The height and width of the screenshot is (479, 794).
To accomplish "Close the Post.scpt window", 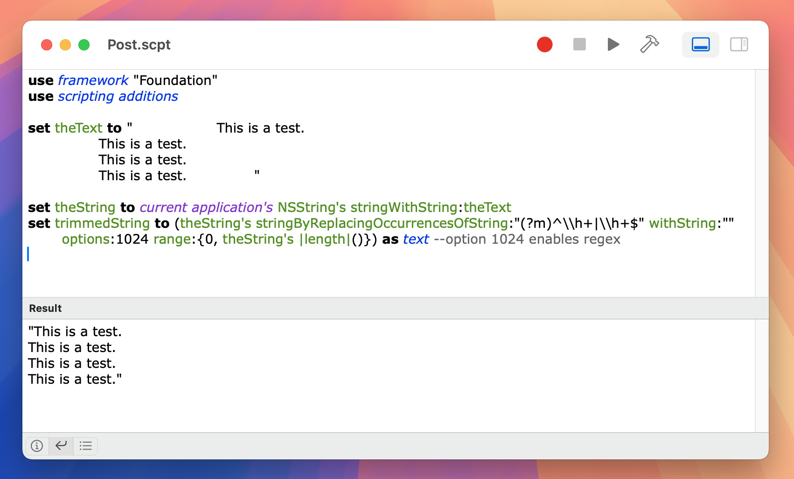I will pyautogui.click(x=47, y=45).
